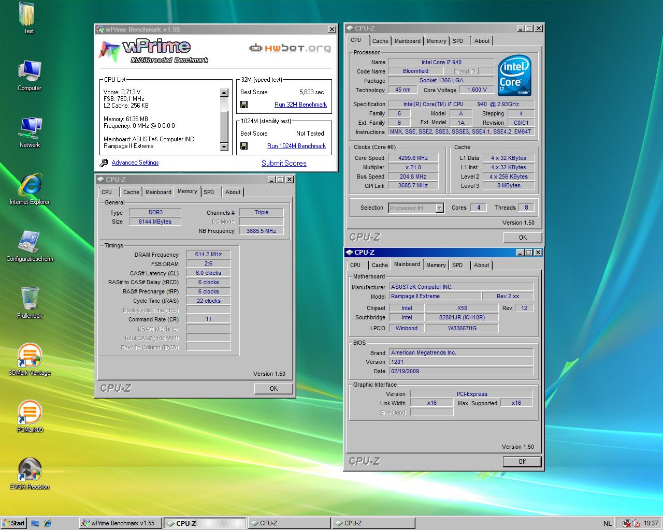The height and width of the screenshot is (530, 663).
Task: Click the NL language indicator
Action: tap(608, 523)
